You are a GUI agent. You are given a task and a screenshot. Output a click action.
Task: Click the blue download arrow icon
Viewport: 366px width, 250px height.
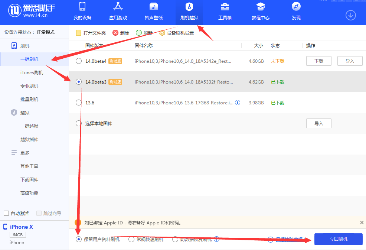click(x=350, y=15)
